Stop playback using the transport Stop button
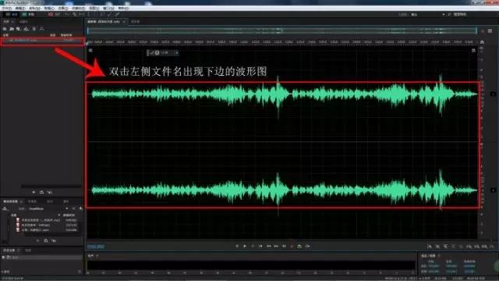 pyautogui.click(x=237, y=247)
